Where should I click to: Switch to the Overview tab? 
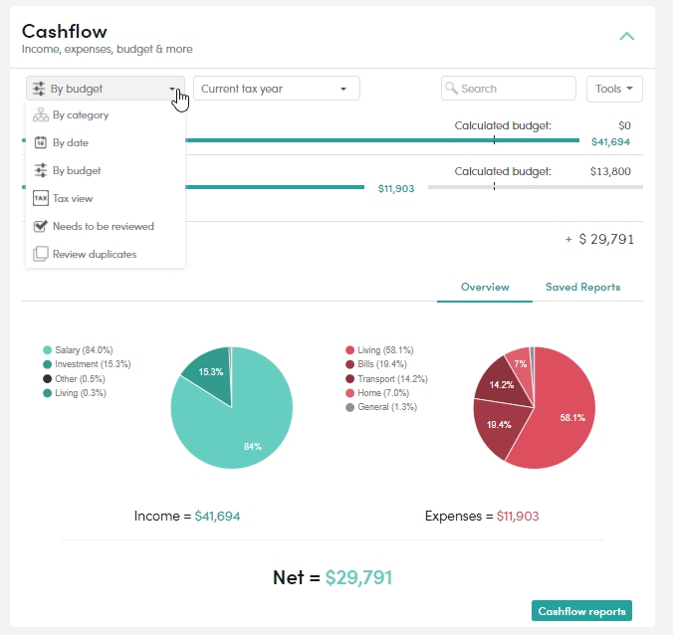(485, 287)
